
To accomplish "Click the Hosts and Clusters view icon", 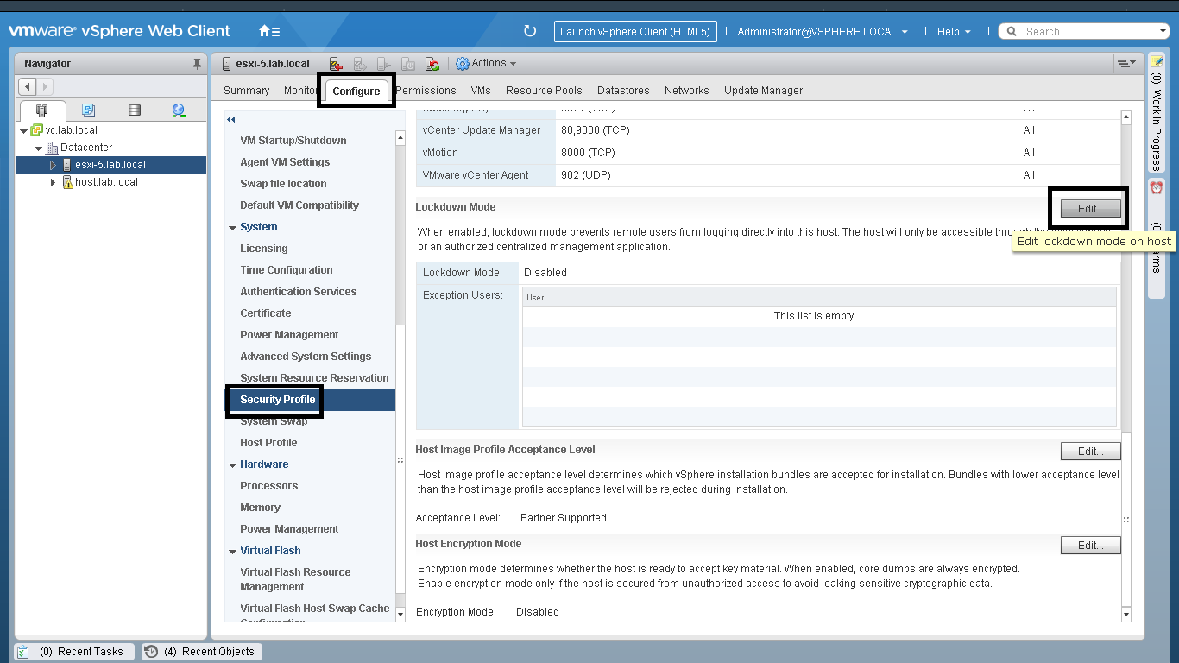I will coord(42,110).
